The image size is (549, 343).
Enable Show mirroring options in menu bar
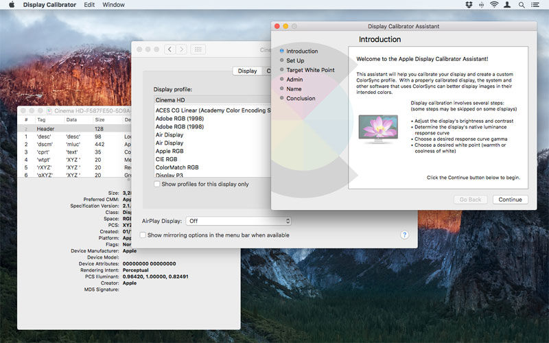click(x=143, y=235)
